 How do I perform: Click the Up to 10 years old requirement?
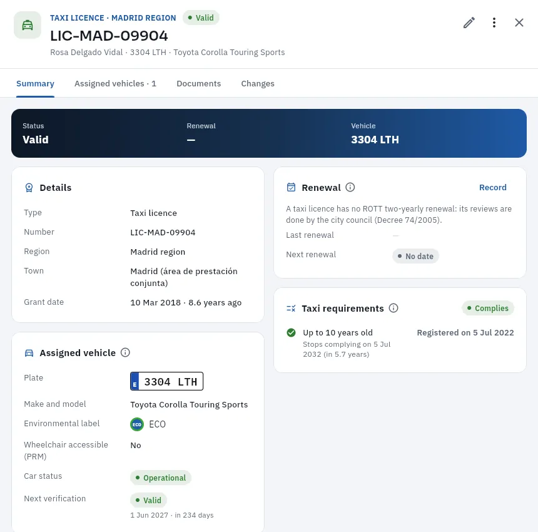coord(338,332)
